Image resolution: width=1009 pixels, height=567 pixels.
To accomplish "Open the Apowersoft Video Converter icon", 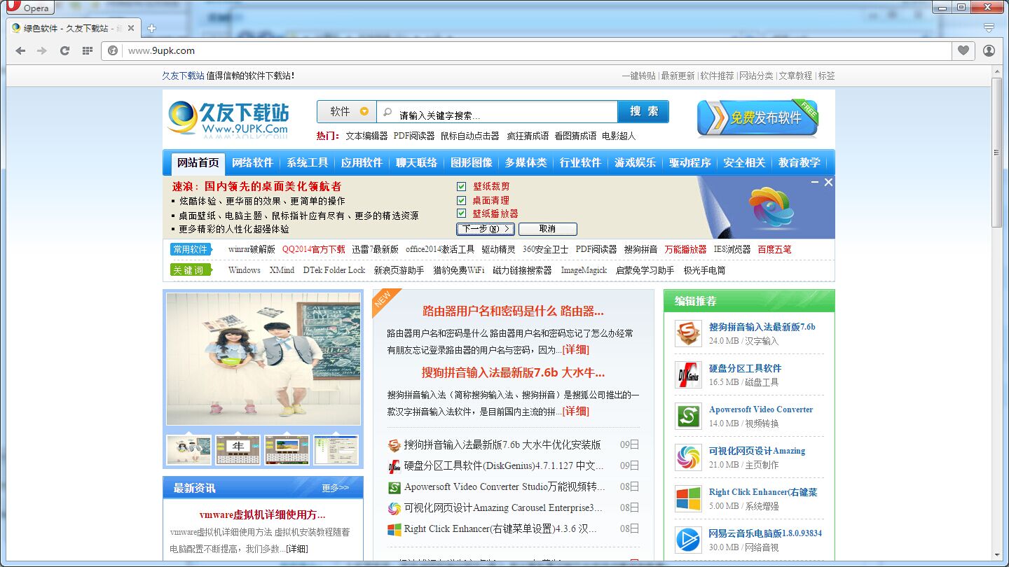I will pyautogui.click(x=688, y=416).
